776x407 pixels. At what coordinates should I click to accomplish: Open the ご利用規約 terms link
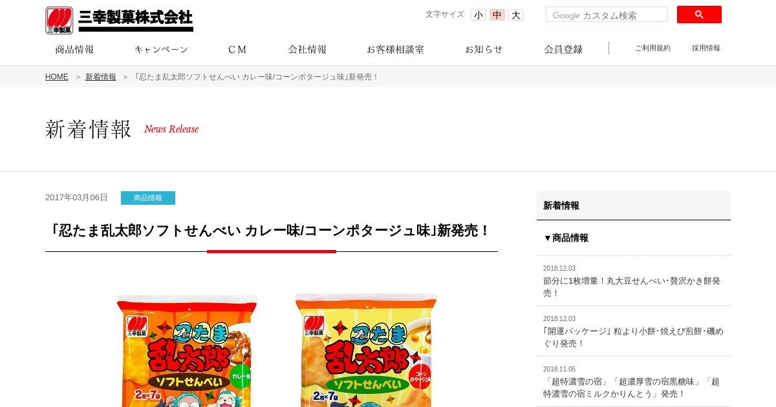[x=652, y=48]
